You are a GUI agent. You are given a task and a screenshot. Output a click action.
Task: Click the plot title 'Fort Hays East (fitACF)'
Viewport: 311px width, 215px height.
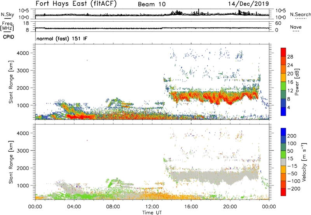[x=76, y=3]
